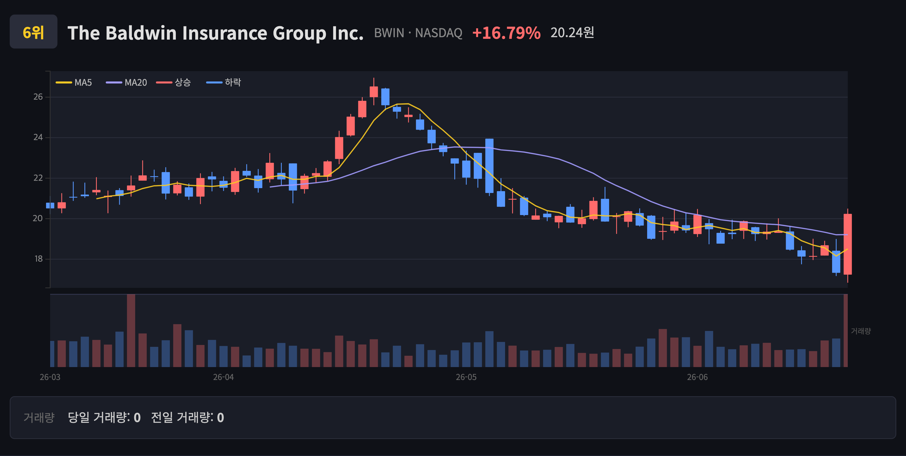This screenshot has height=456, width=906.
Task: Click the gray 거래량 heading in bottom panel
Action: (x=39, y=417)
